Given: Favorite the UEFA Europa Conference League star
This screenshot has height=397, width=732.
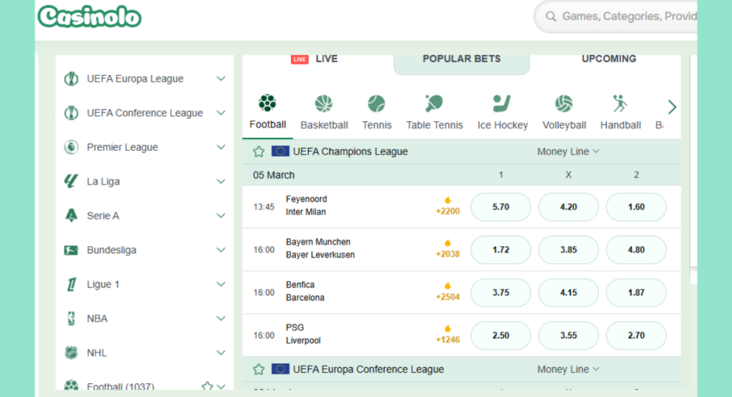Looking at the screenshot, I should 259,369.
